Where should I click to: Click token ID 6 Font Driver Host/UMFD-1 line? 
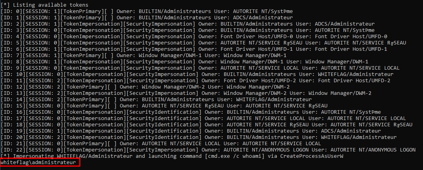(194, 49)
